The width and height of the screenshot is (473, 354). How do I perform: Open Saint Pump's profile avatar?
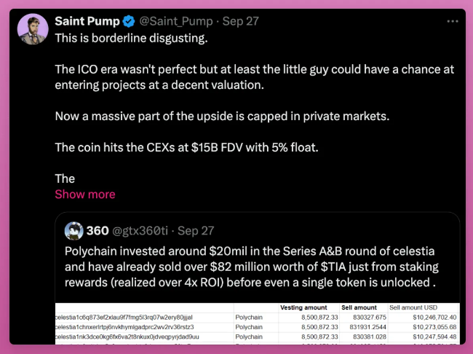(x=33, y=29)
